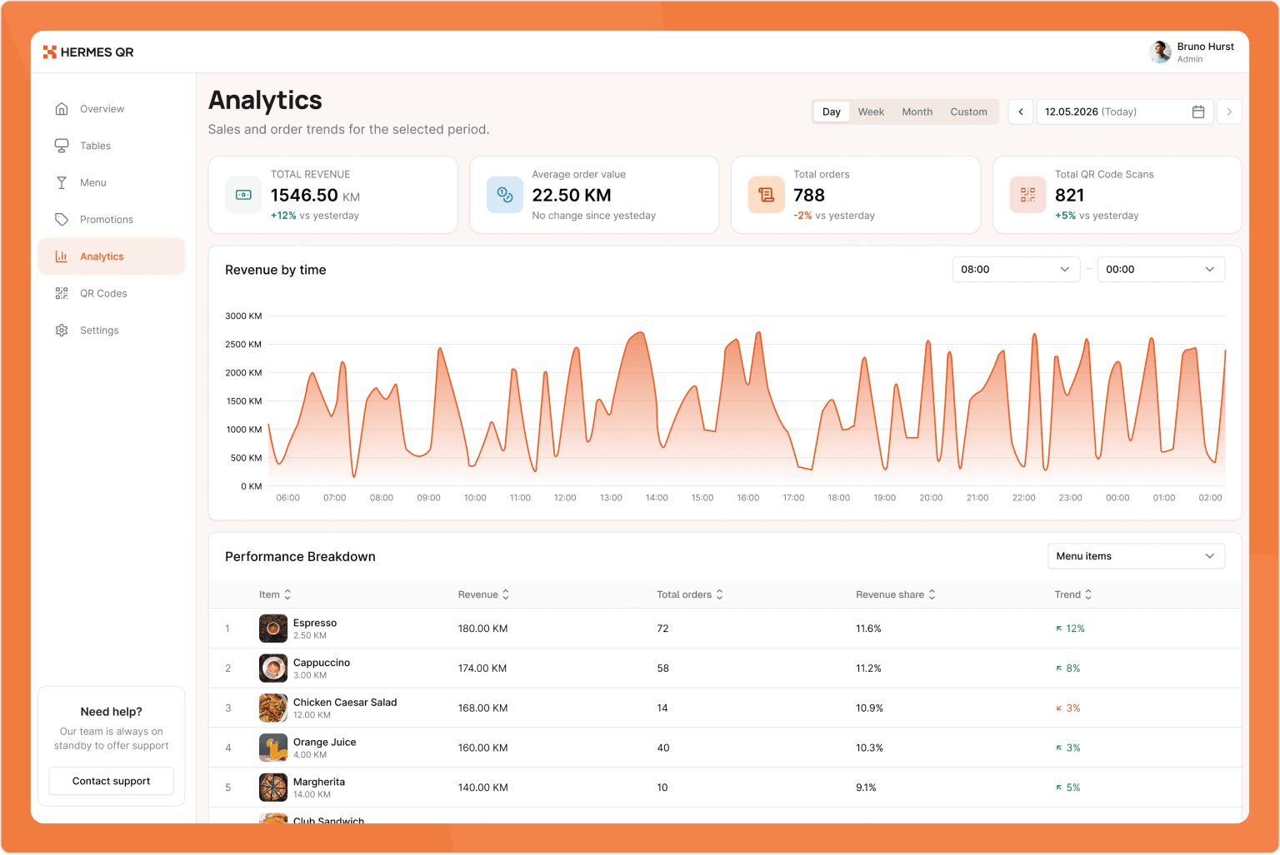The height and width of the screenshot is (855, 1280).
Task: Click the Total orders value 788
Action: pyautogui.click(x=809, y=195)
